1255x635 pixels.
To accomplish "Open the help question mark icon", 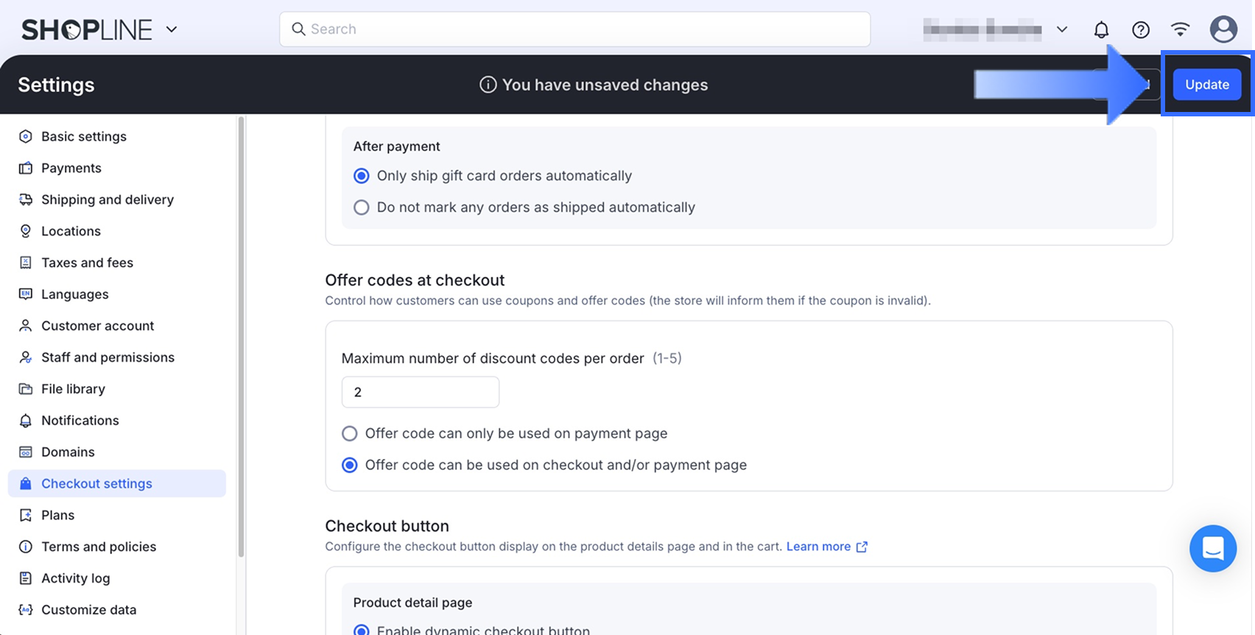I will tap(1141, 29).
